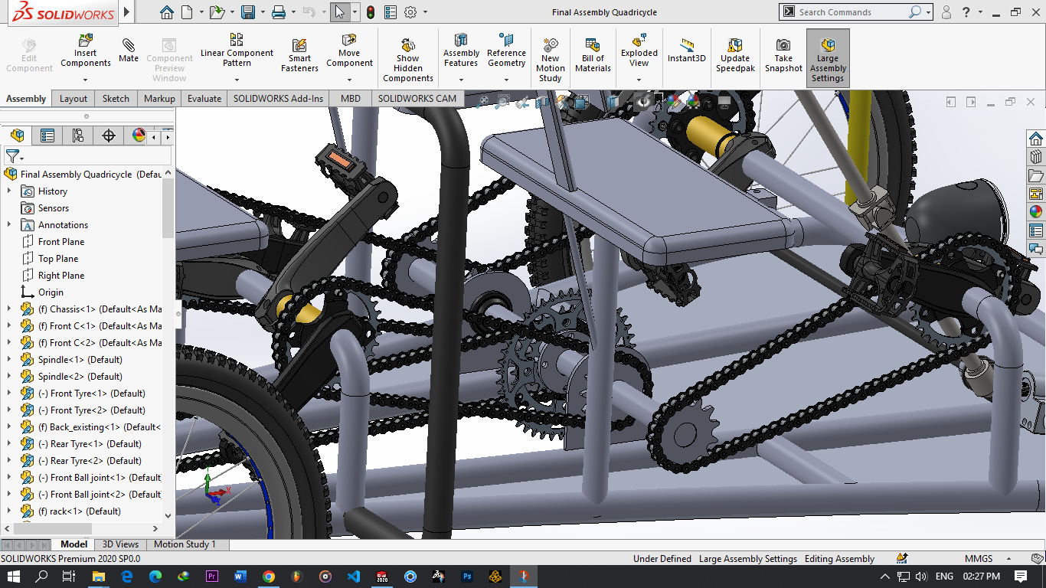Activate the Move Component tool
Image resolution: width=1046 pixels, height=588 pixels.
coord(349,51)
